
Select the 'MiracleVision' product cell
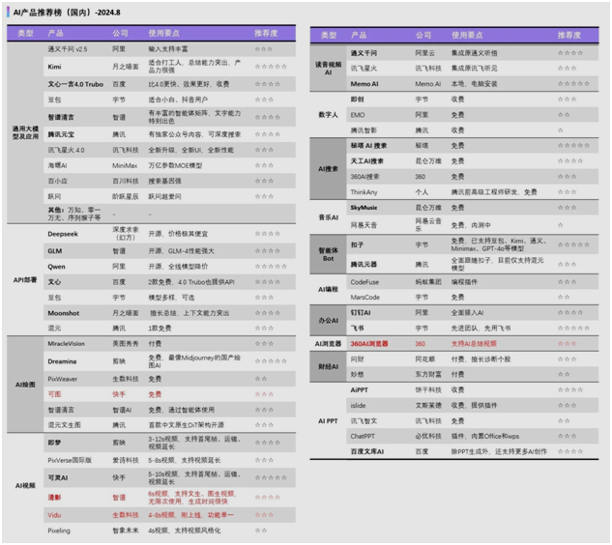(x=66, y=344)
